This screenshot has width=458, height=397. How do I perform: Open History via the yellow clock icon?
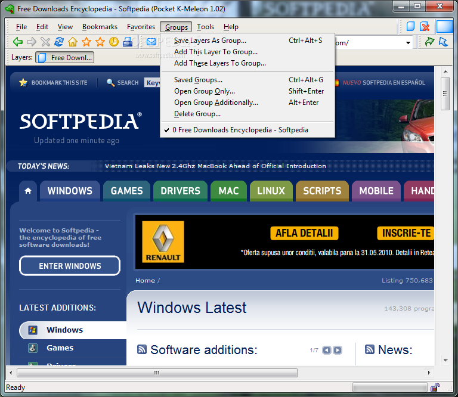coord(114,42)
